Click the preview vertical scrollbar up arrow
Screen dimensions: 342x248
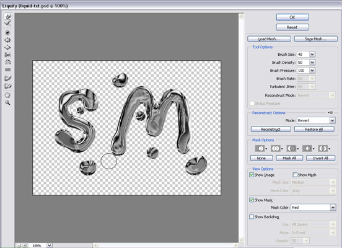click(241, 16)
